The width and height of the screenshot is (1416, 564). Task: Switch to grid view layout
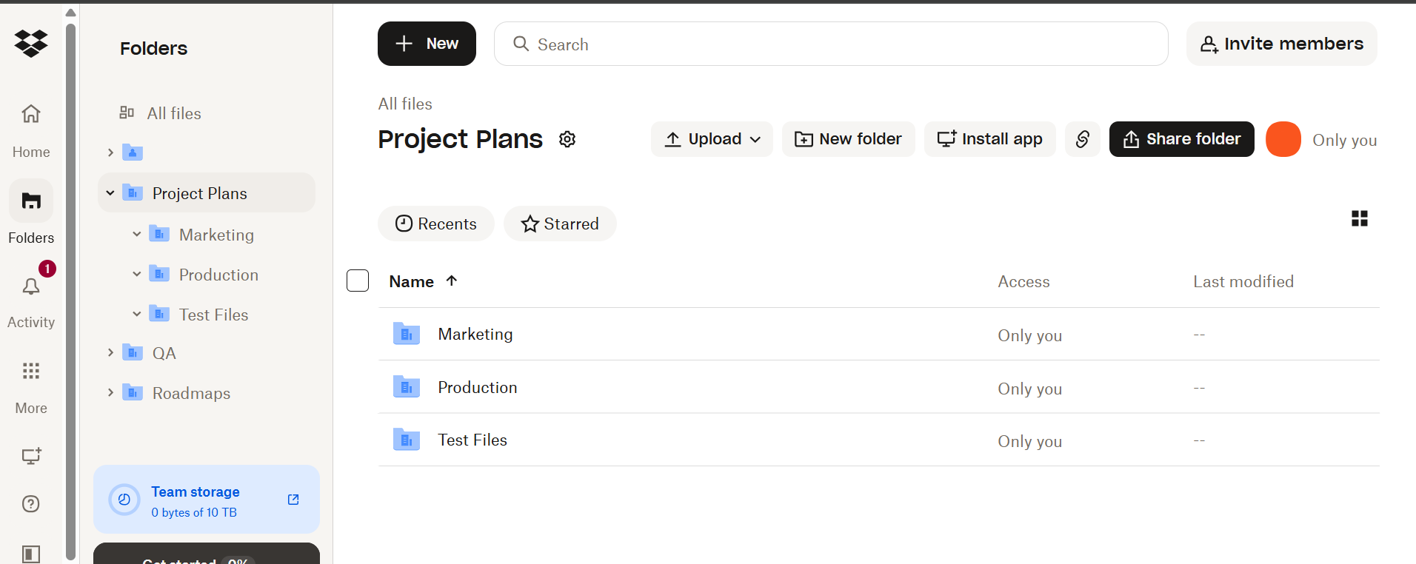coord(1359,218)
